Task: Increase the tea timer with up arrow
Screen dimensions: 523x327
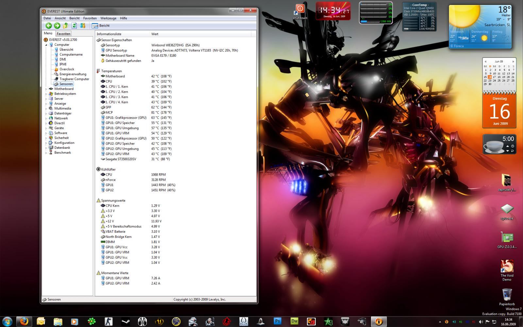Action: 508,146
